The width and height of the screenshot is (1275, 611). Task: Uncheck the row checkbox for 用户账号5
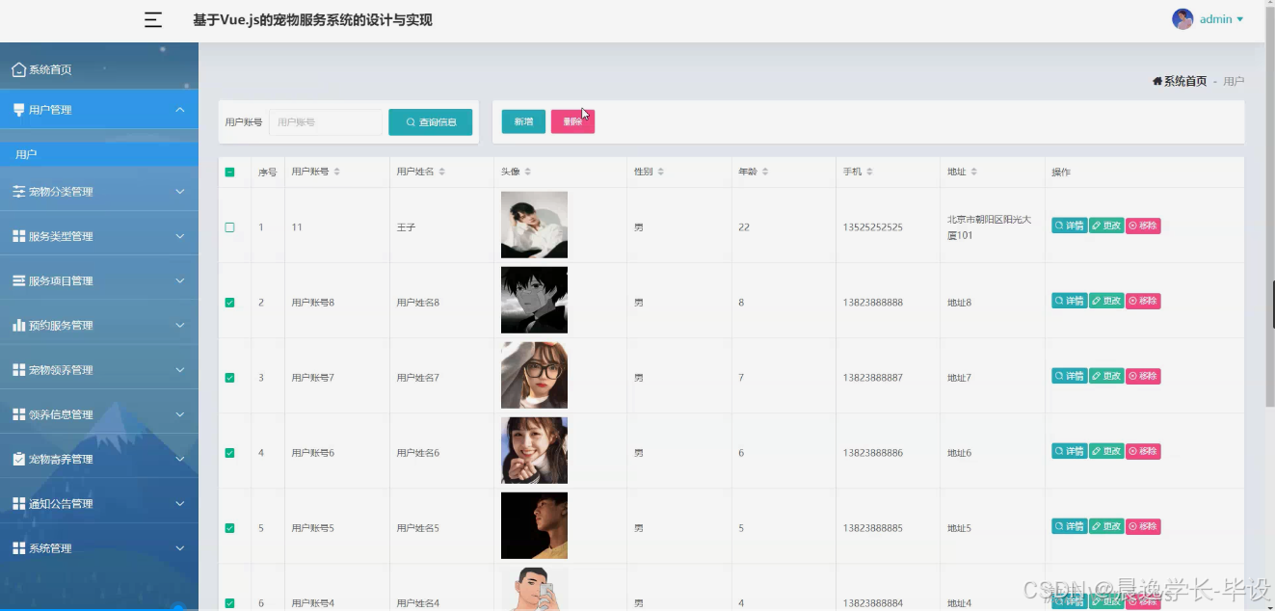(x=230, y=526)
